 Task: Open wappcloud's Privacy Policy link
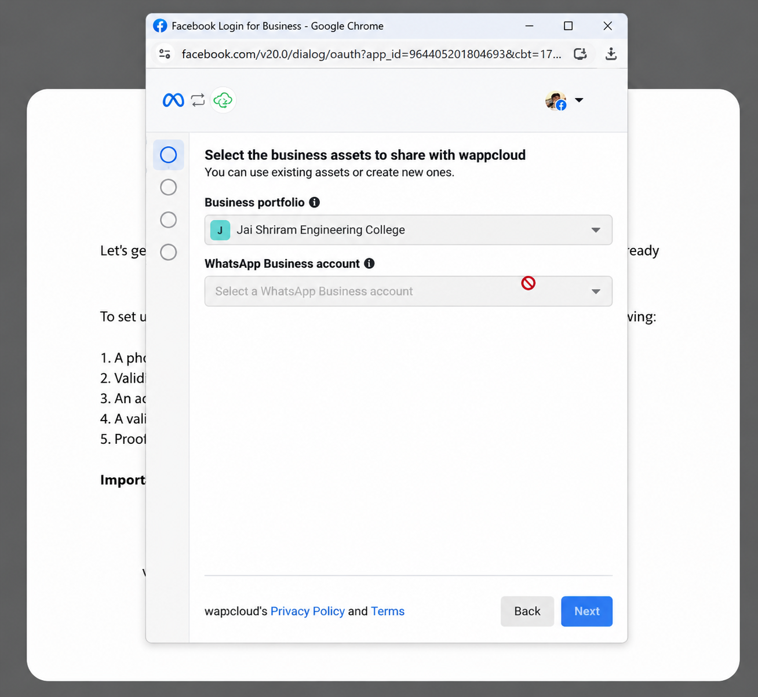click(307, 611)
